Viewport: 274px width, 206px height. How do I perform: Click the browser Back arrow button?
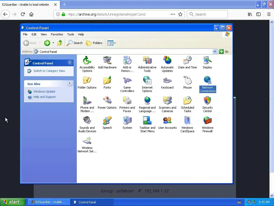(x=5, y=14)
